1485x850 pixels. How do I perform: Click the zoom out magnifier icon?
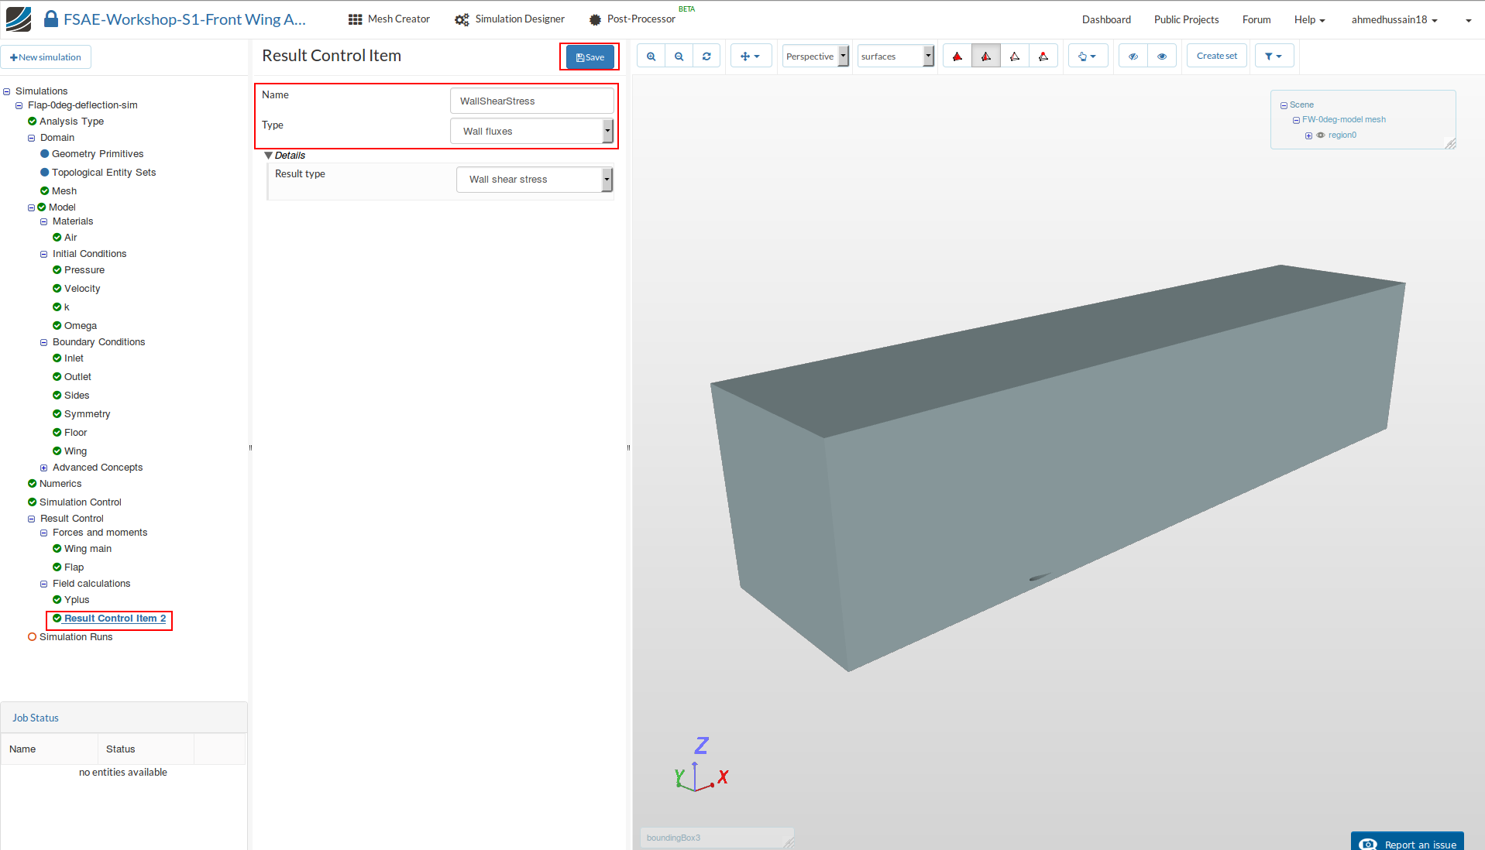[679, 57]
